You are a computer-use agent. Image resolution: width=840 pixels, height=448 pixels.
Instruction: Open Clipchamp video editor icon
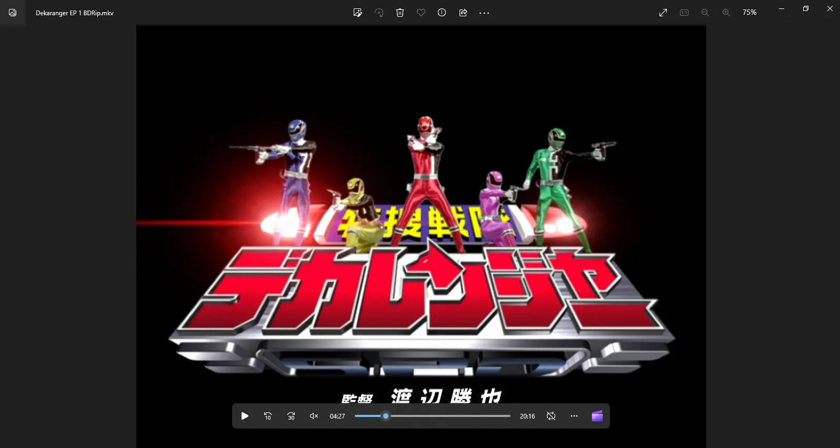[597, 416]
